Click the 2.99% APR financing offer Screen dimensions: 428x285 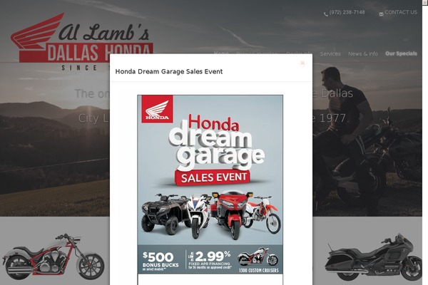[209, 260]
